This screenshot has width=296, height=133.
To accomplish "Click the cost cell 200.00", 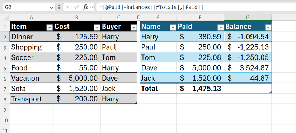I will [77, 99].
